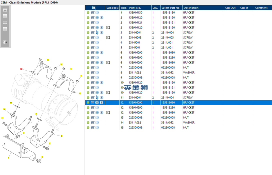Zoom out of the parts diagram

coord(5,16)
